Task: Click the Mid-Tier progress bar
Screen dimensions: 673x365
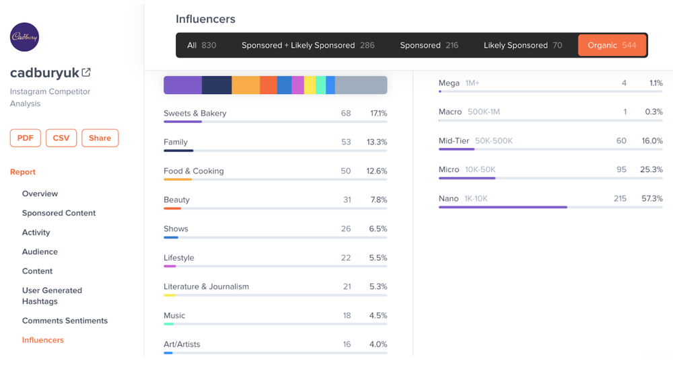Action: (551, 149)
